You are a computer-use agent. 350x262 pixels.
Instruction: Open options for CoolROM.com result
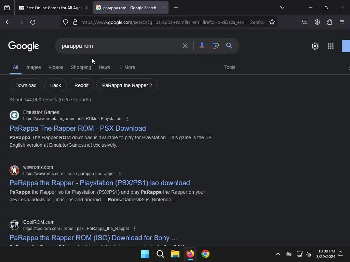134,229
